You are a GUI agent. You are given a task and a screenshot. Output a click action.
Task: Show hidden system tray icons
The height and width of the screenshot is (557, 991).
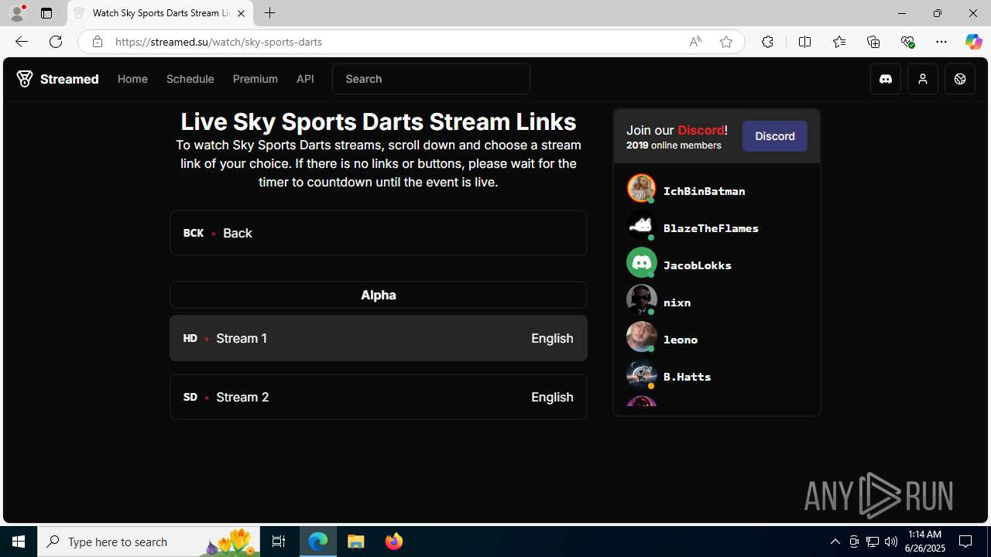tap(835, 542)
